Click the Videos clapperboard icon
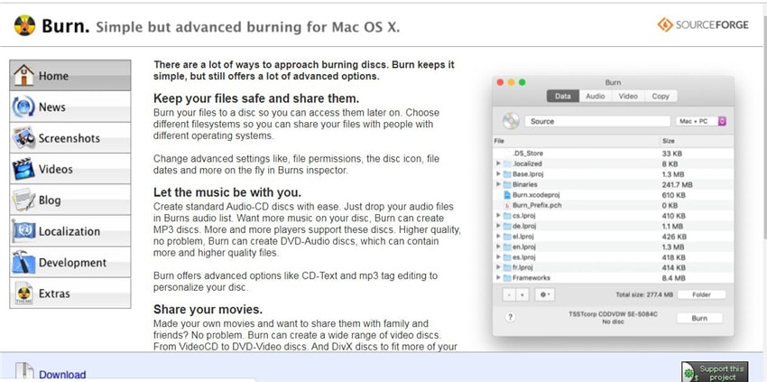The height and width of the screenshot is (382, 767). pos(24,169)
